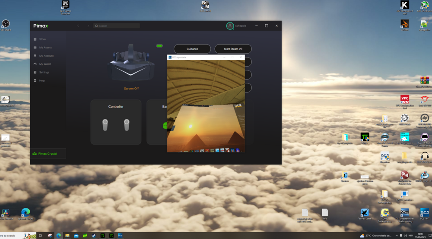The width and height of the screenshot is (432, 239).
Task: Open Notepad++ desktop shortcut
Action: tap(425, 25)
